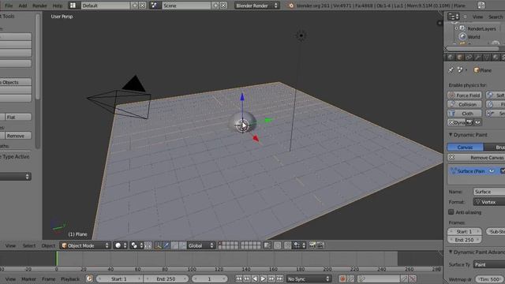Open the Vertex format dropdown
505x284 pixels.
[x=489, y=202]
